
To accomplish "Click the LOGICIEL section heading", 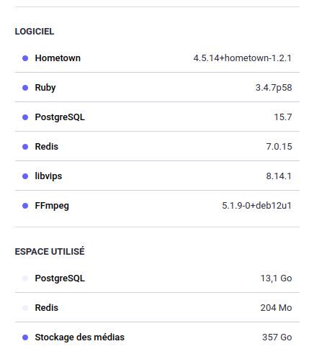I will (35, 32).
